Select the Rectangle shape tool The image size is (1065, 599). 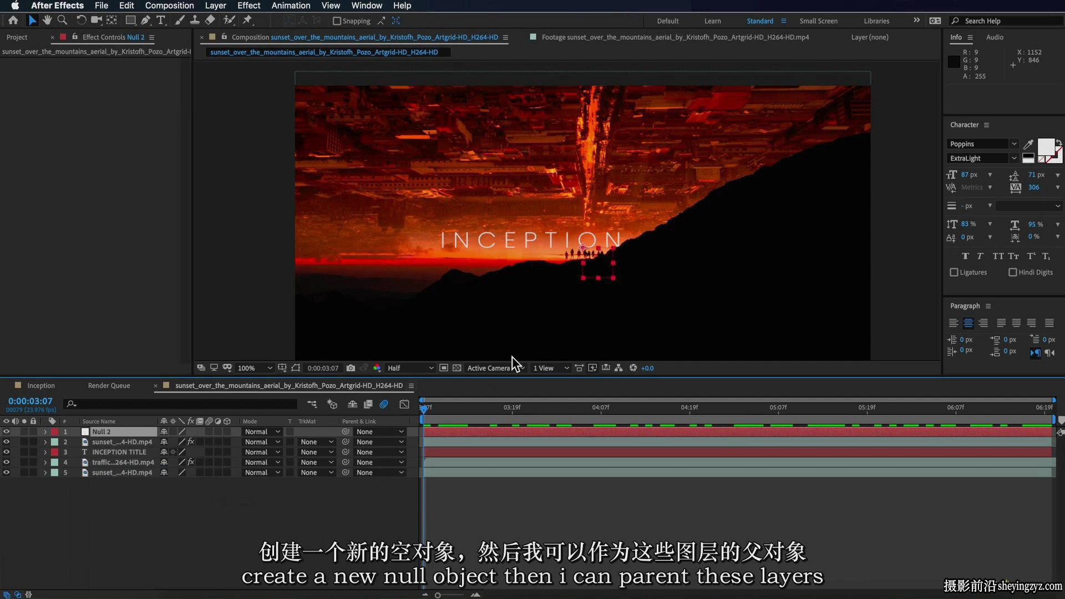(x=131, y=21)
